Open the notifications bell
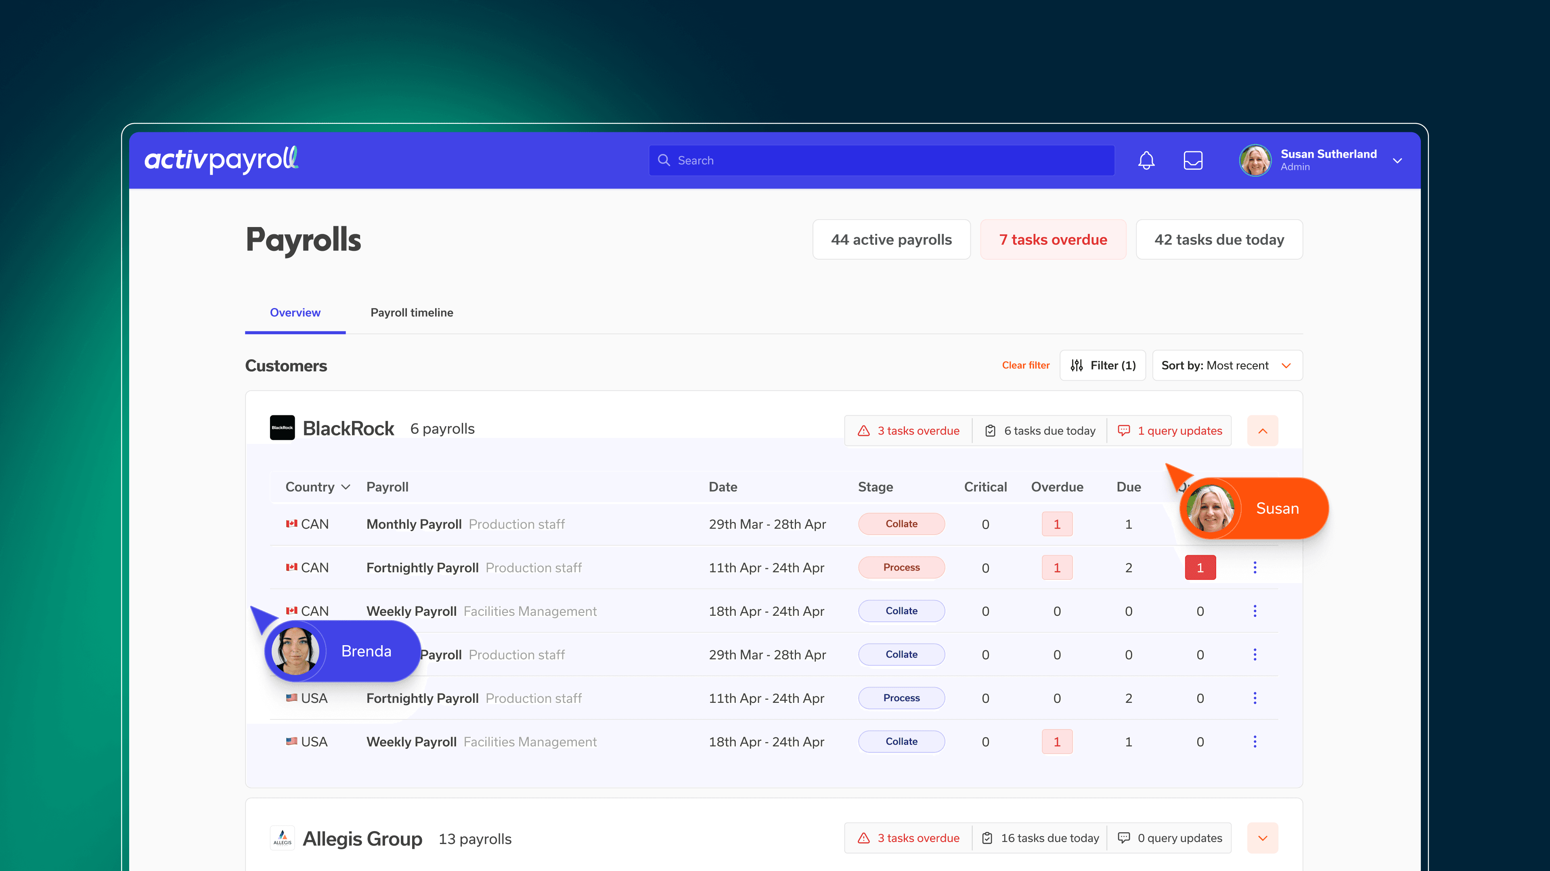The width and height of the screenshot is (1550, 871). 1146,160
